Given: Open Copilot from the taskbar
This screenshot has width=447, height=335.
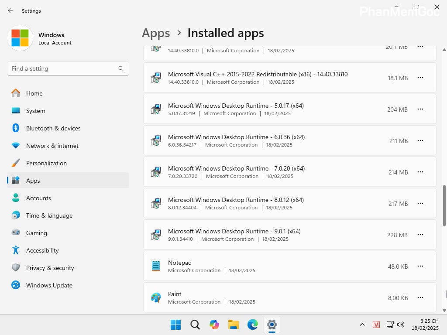Looking at the screenshot, I should [x=214, y=325].
